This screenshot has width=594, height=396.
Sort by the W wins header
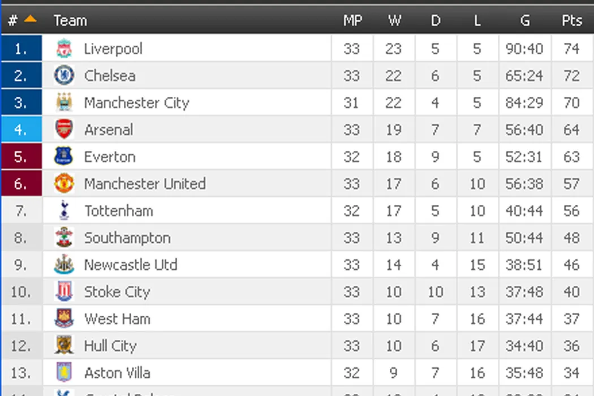pyautogui.click(x=394, y=21)
